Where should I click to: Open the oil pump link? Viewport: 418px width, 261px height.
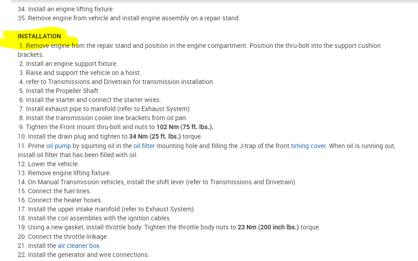(x=58, y=146)
